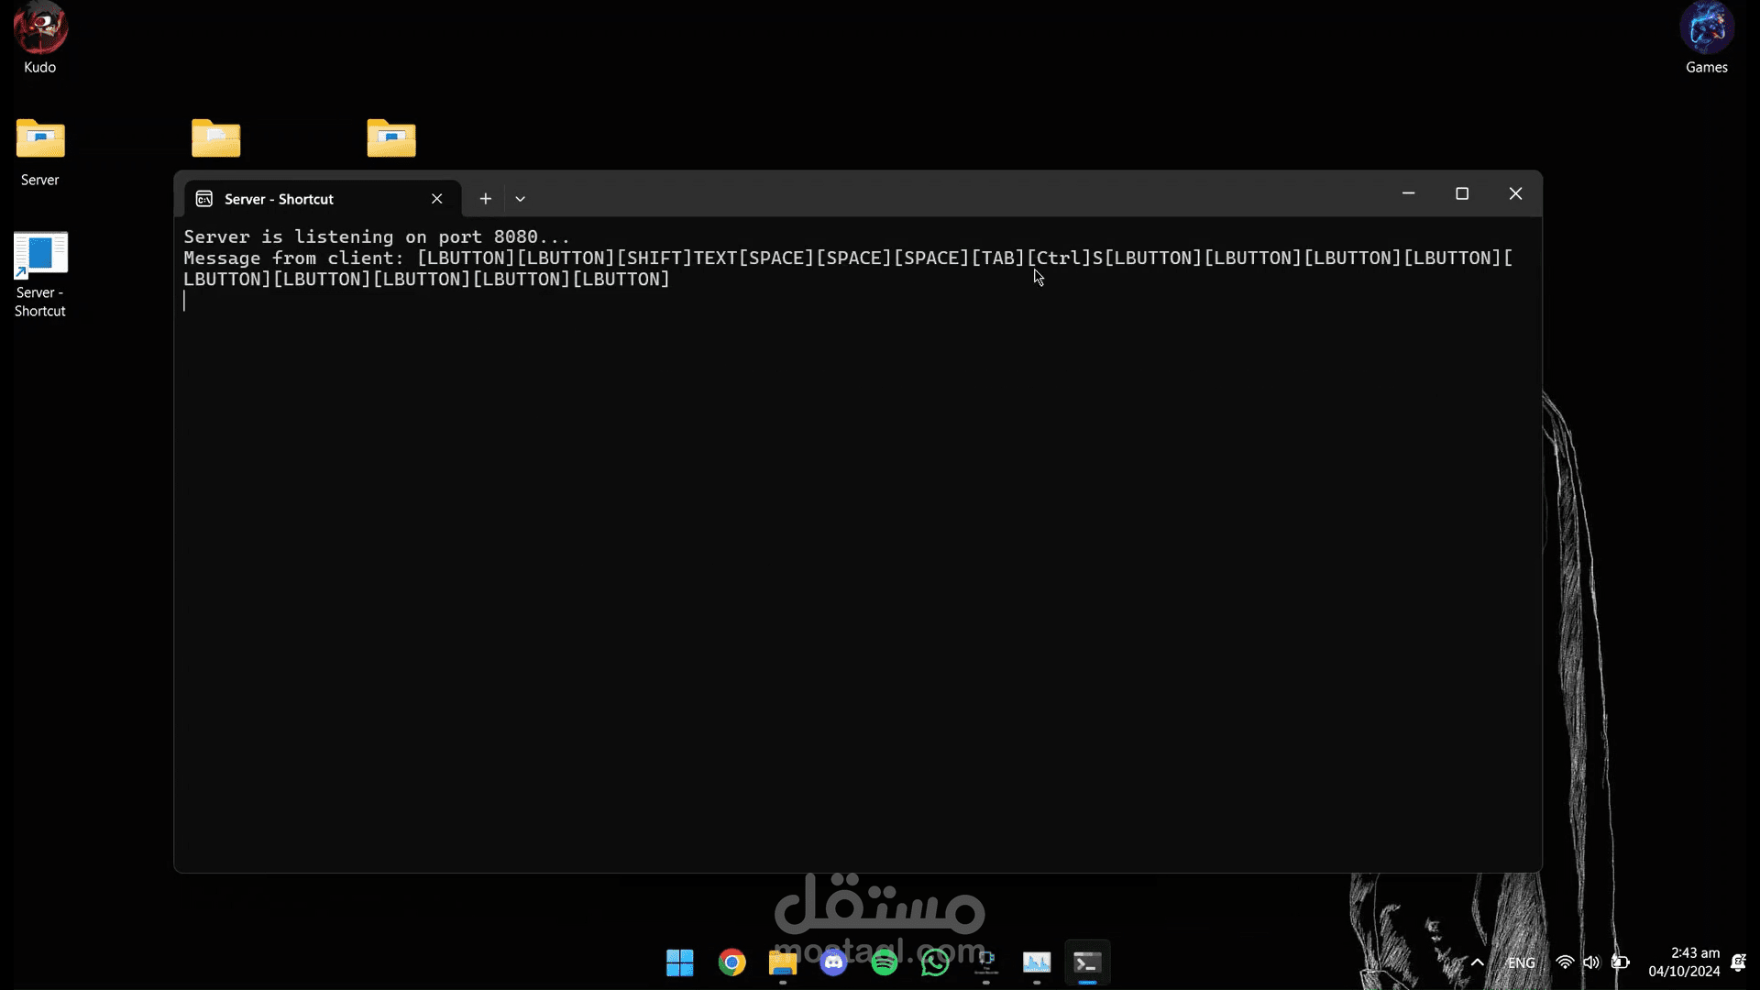Open a new tab with the plus button
The width and height of the screenshot is (1760, 990).
click(x=486, y=198)
